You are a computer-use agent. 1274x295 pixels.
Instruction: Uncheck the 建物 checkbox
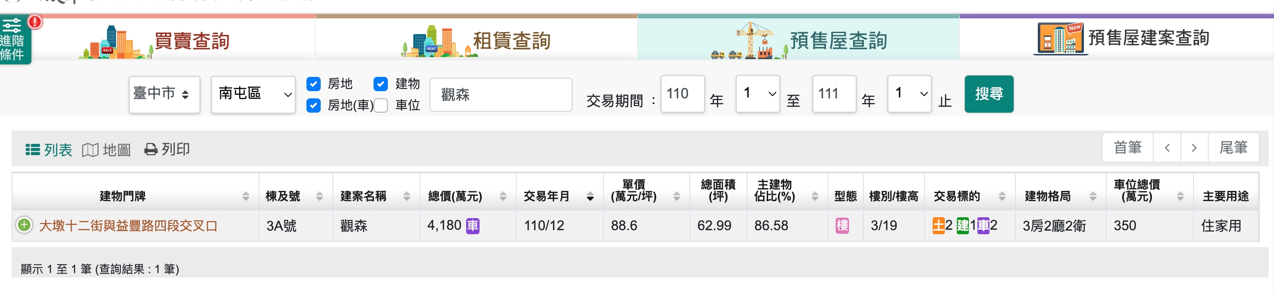(x=380, y=84)
